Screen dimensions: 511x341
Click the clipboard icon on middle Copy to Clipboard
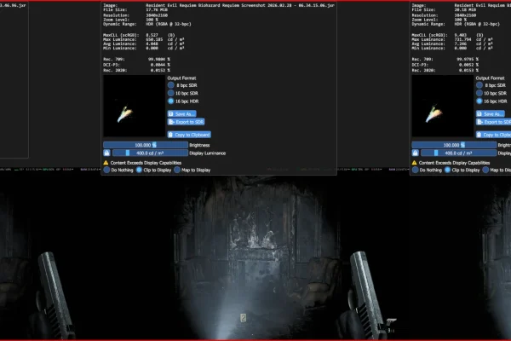(x=170, y=135)
